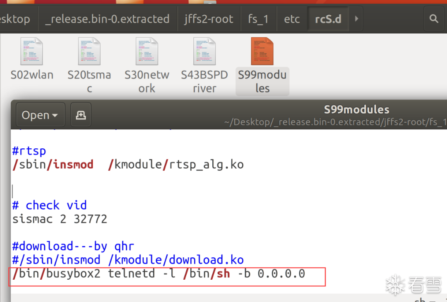Select the S20tsmac file icon
Screen dimensions: 447x302
pos(89,52)
